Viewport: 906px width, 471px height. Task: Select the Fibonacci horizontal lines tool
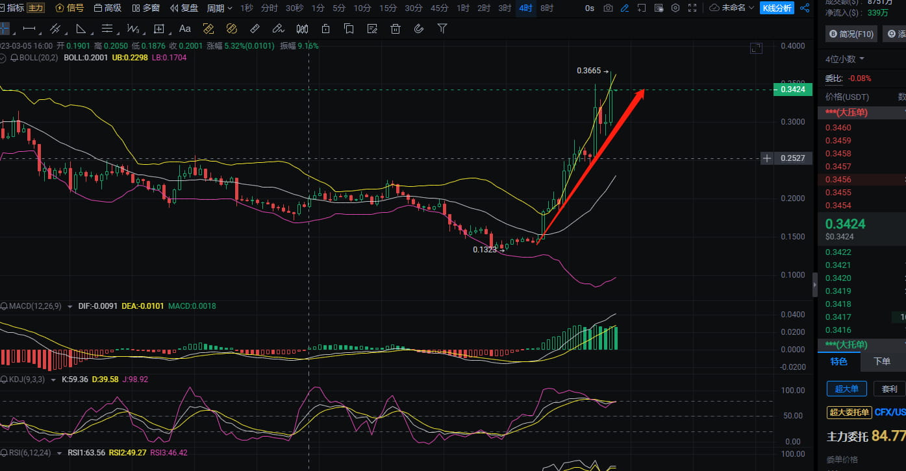tap(107, 29)
